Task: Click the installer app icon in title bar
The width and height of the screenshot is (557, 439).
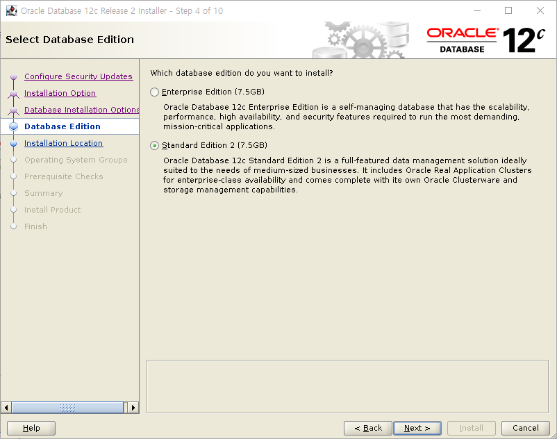Action: point(12,10)
